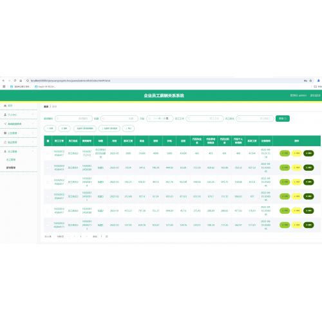Viewport: 322px width, 322px height.
Task: Collapse the last expanded sidebar menu group
Action: pyautogui.click(x=33, y=151)
